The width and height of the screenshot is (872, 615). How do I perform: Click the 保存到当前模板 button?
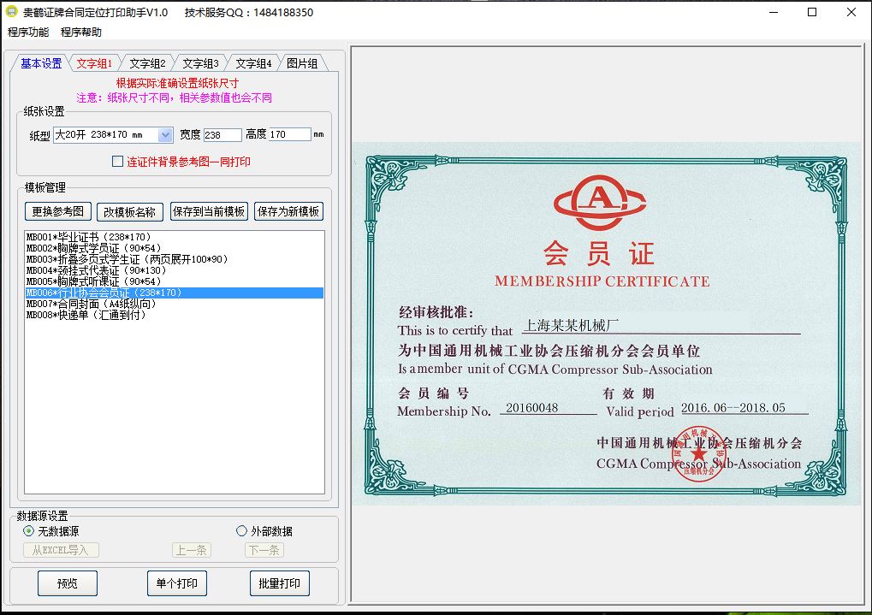coord(209,211)
